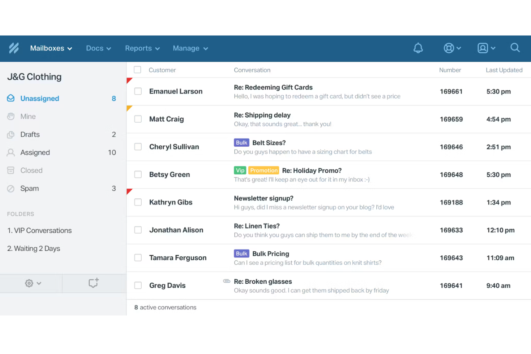Screen dimensions: 531x354
Task: Open the notifications bell
Action: click(x=418, y=48)
